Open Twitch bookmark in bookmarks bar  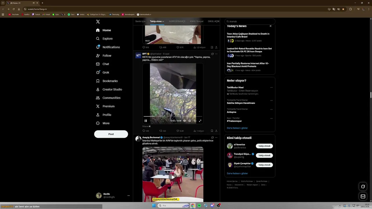pyautogui.click(x=36, y=15)
